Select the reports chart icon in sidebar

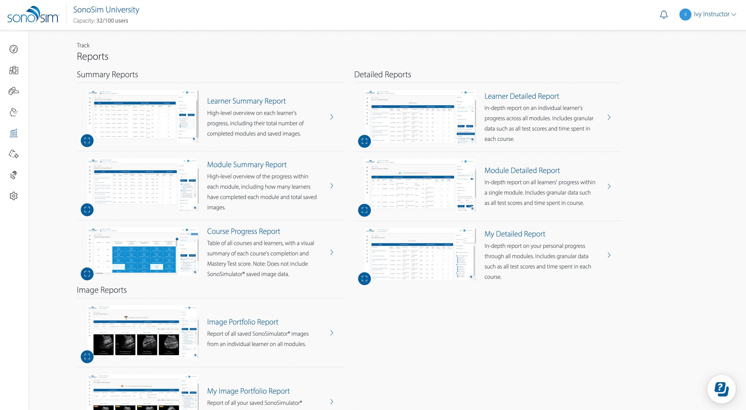[14, 133]
